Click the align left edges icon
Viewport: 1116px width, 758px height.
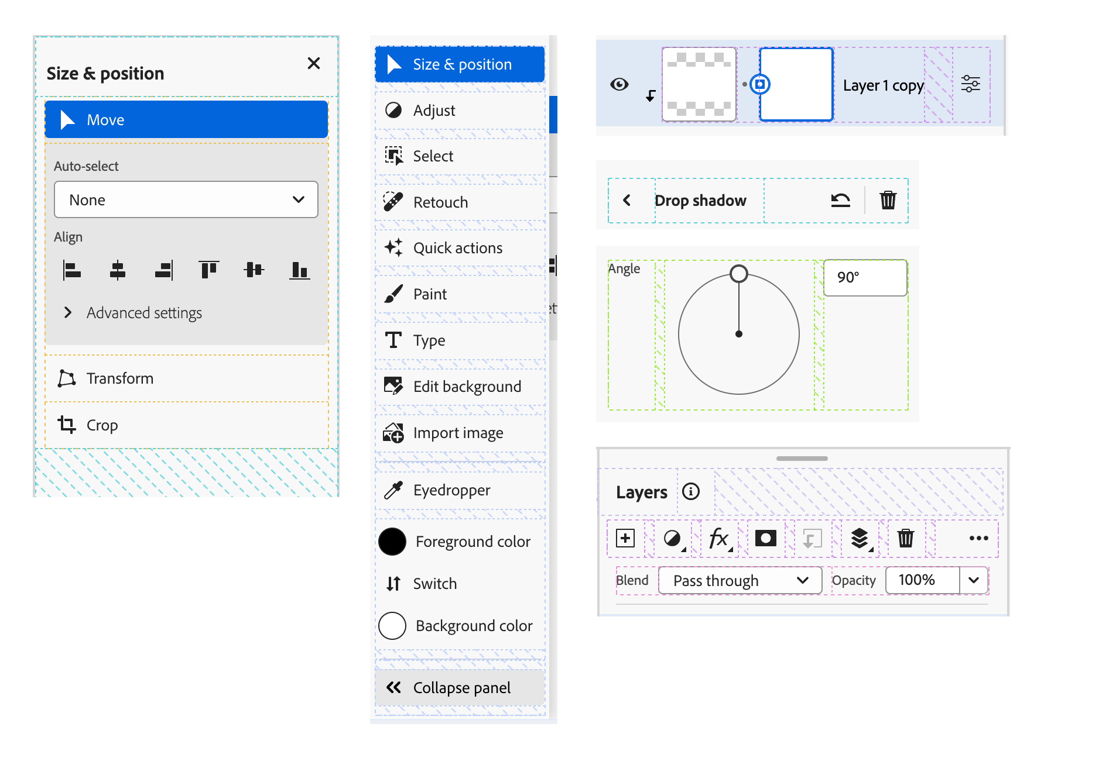click(72, 270)
